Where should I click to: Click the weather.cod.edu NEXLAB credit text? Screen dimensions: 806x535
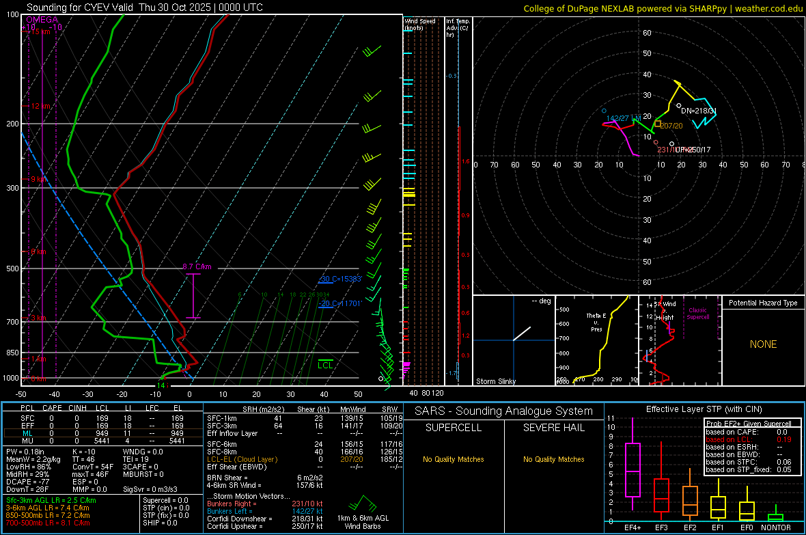point(663,8)
